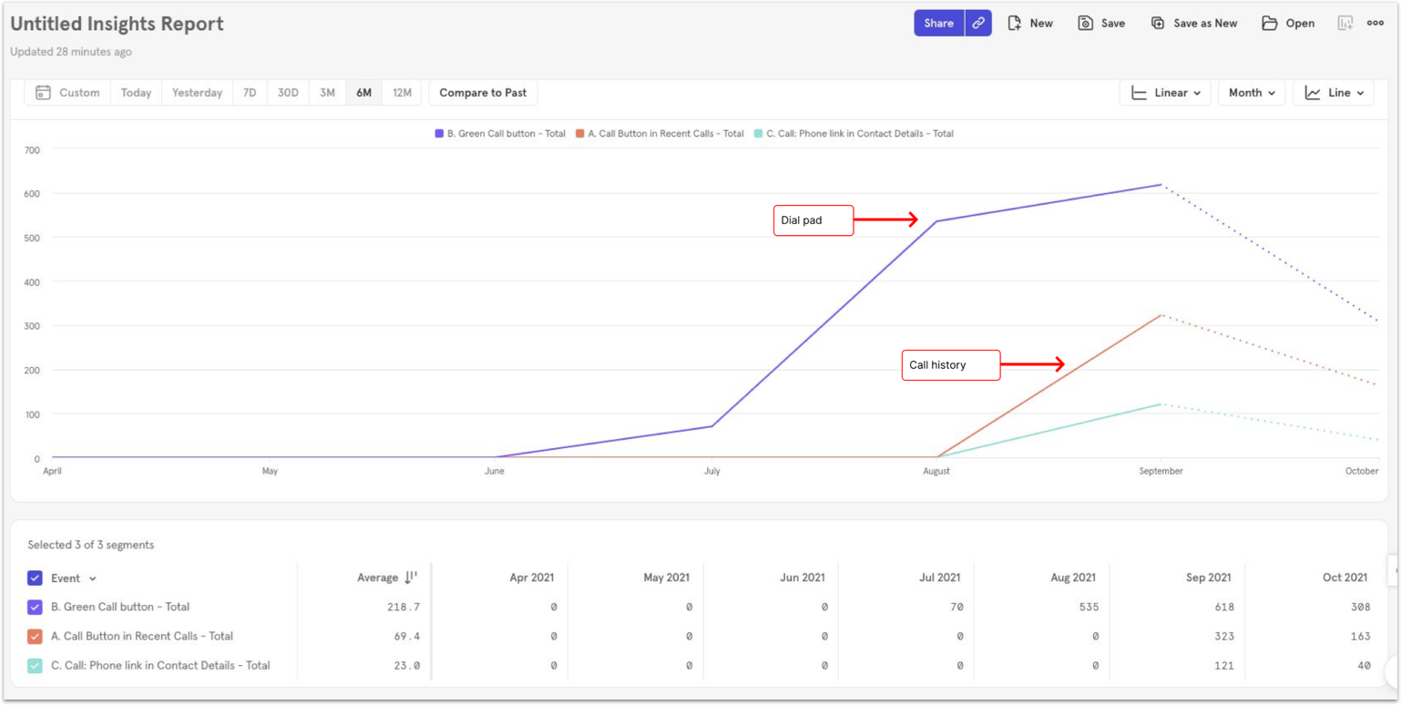The width and height of the screenshot is (1401, 705).
Task: Open the Line chart type dropdown
Action: coord(1334,93)
